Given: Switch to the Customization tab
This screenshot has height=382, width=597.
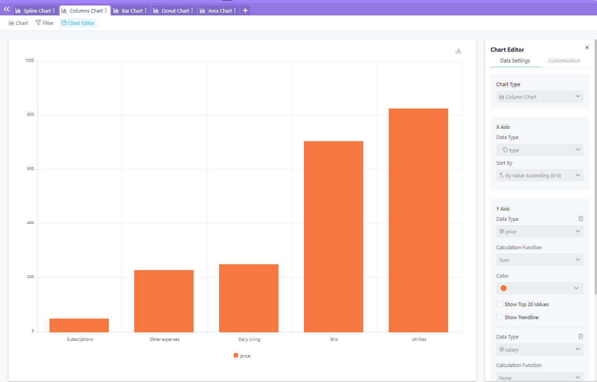Looking at the screenshot, I should point(564,60).
